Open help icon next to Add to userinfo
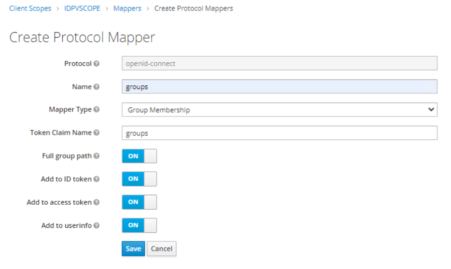451x269 pixels. pos(96,225)
